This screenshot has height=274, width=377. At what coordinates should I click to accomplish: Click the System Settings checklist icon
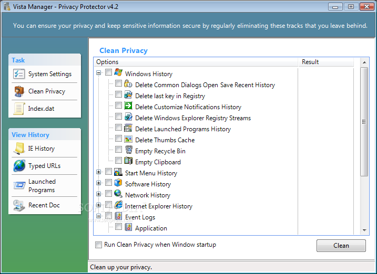[x=18, y=74]
